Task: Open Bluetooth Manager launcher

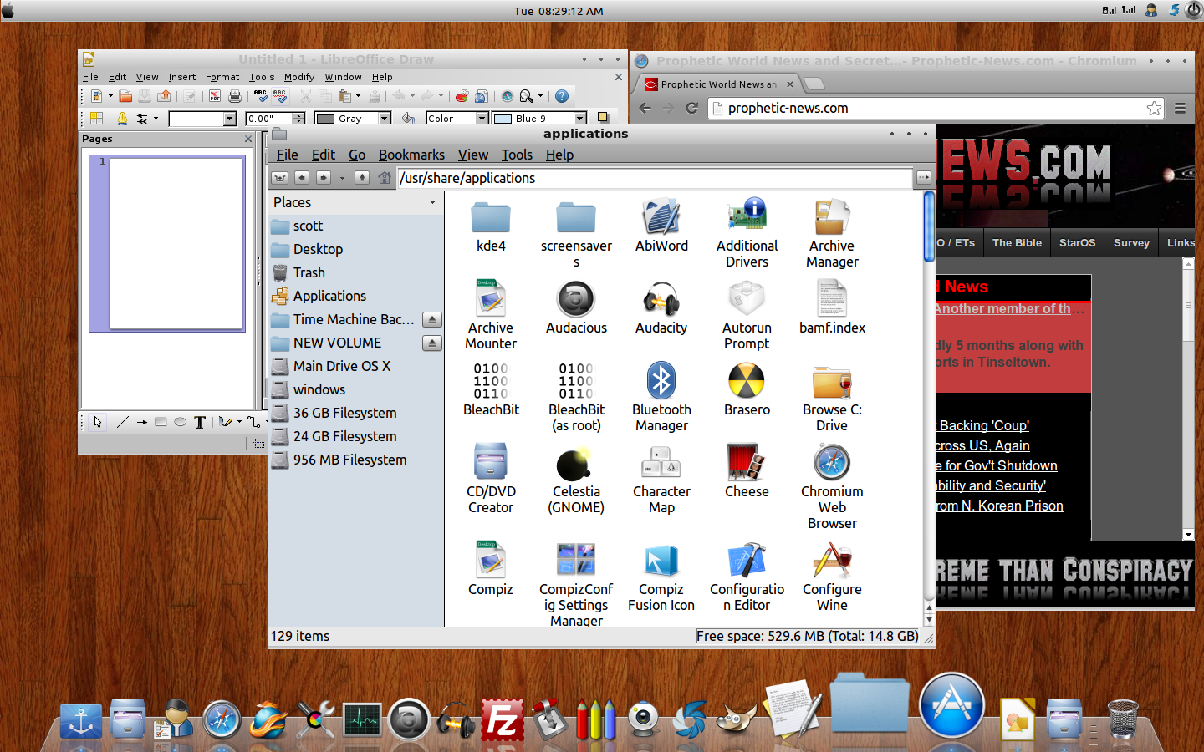Action: [x=661, y=382]
